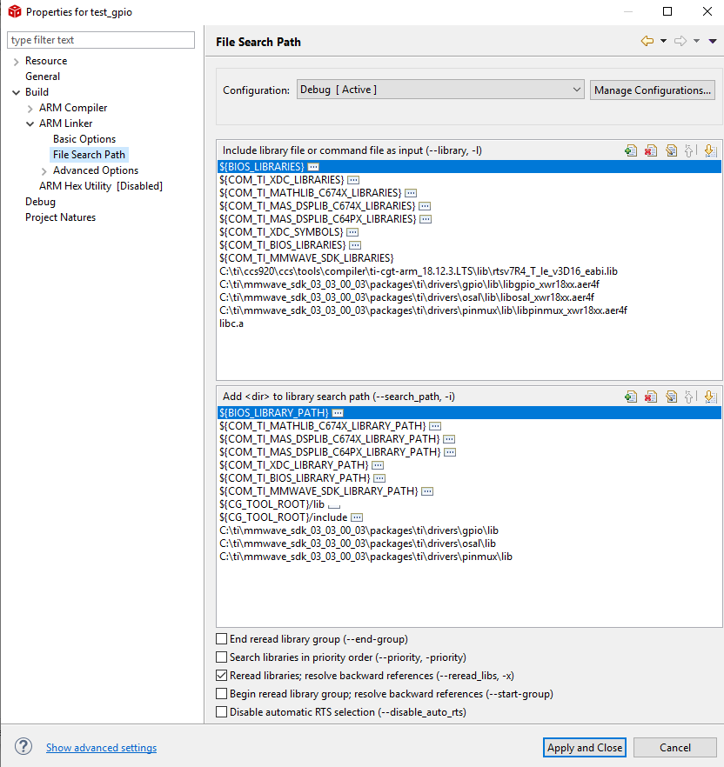
Task: Select the drivers\gpio\lib search path entry
Action: click(x=359, y=530)
